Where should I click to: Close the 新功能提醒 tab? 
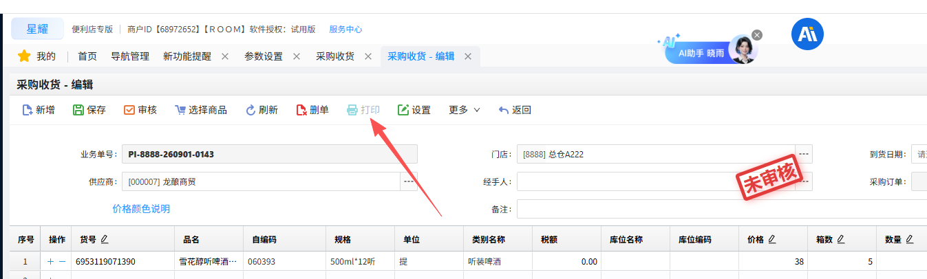[x=225, y=56]
